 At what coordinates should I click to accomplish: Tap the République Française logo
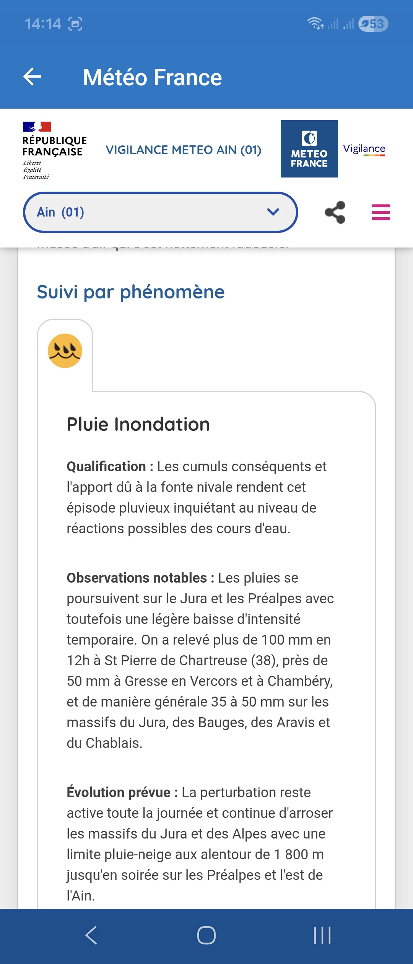click(54, 150)
